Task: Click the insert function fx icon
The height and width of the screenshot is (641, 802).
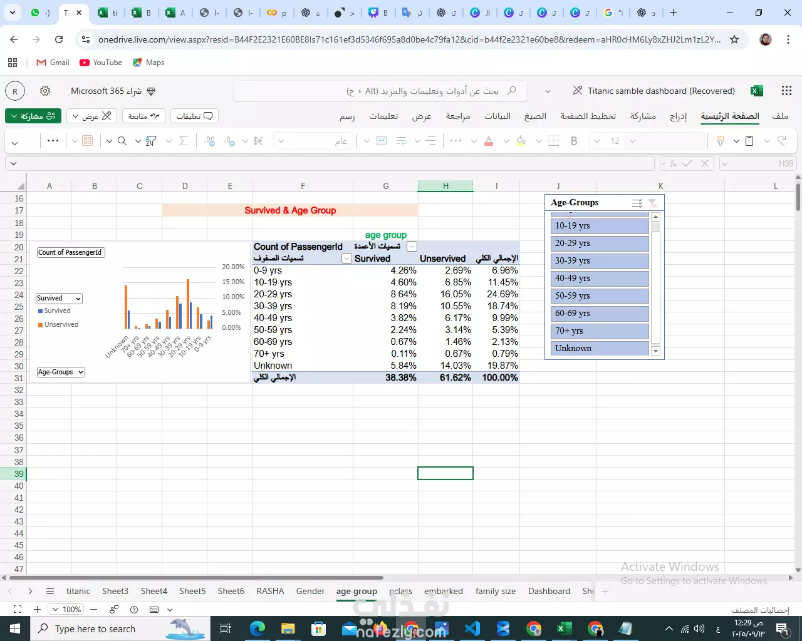Action: pyautogui.click(x=673, y=163)
